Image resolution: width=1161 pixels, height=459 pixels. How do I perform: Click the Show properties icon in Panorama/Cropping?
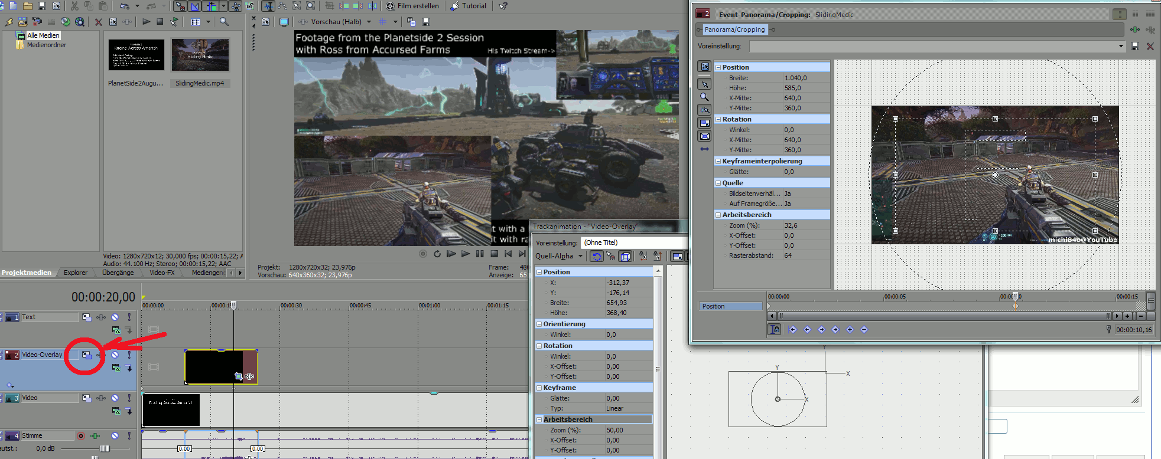pos(704,67)
